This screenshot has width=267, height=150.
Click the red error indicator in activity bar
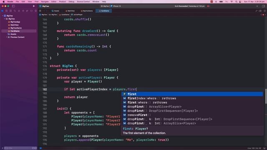pos(209,6)
